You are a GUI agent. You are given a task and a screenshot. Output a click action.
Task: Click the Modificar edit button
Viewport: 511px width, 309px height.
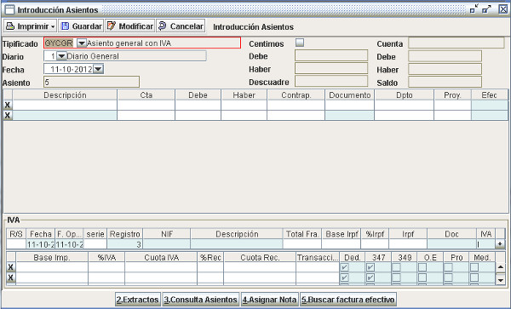coord(129,26)
